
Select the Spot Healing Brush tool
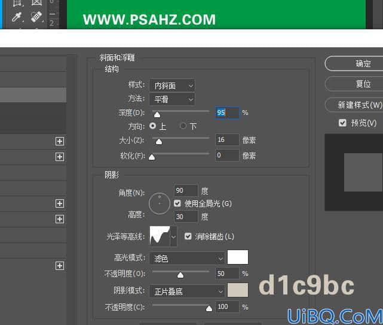[x=36, y=17]
